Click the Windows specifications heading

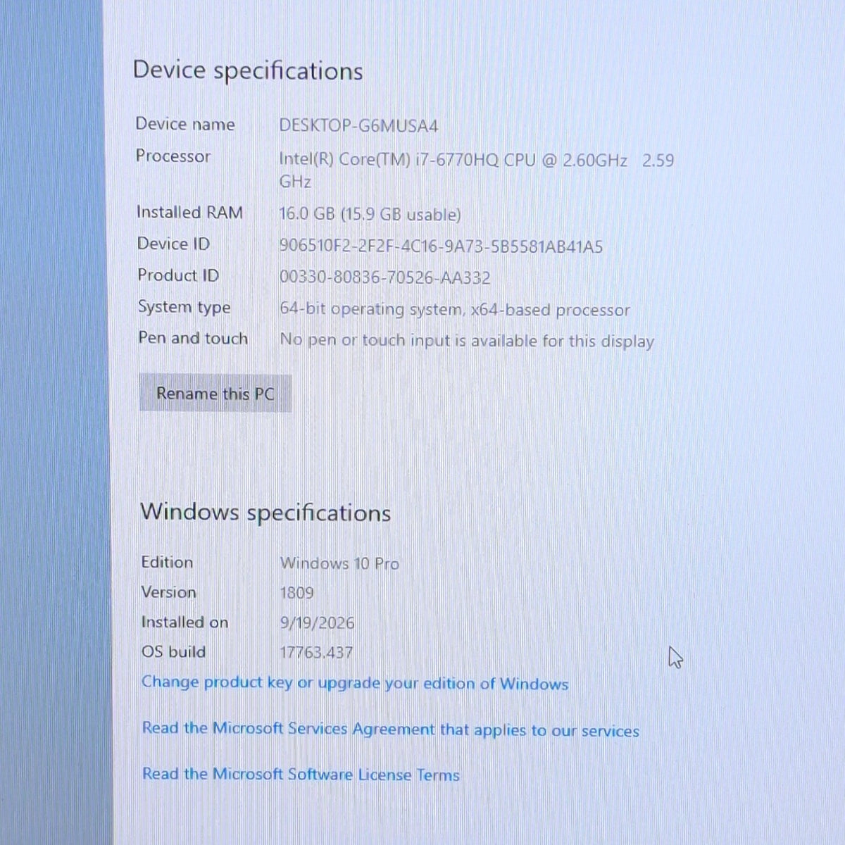[x=265, y=512]
